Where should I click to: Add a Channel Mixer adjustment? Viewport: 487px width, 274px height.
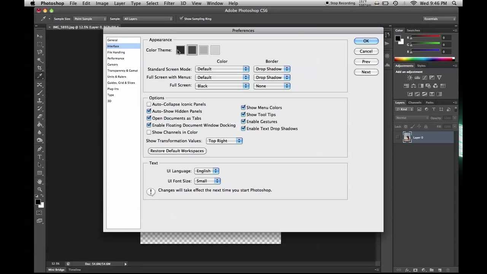(x=435, y=86)
